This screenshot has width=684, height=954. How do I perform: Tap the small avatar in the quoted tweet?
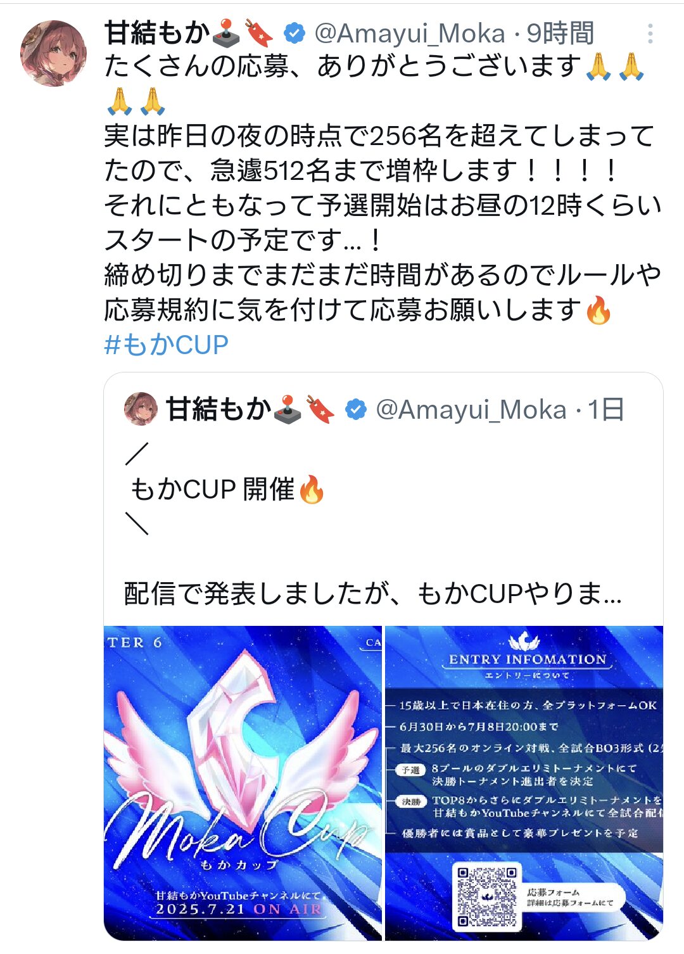click(141, 409)
